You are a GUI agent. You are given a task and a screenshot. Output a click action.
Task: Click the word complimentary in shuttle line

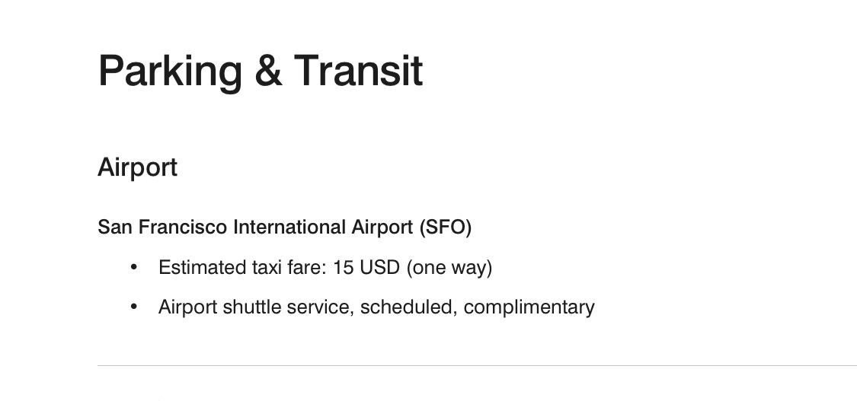pyautogui.click(x=529, y=307)
